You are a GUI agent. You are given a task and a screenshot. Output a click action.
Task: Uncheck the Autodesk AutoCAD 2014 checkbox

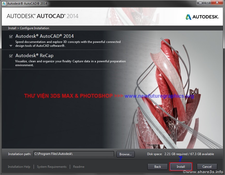click(x=11, y=36)
